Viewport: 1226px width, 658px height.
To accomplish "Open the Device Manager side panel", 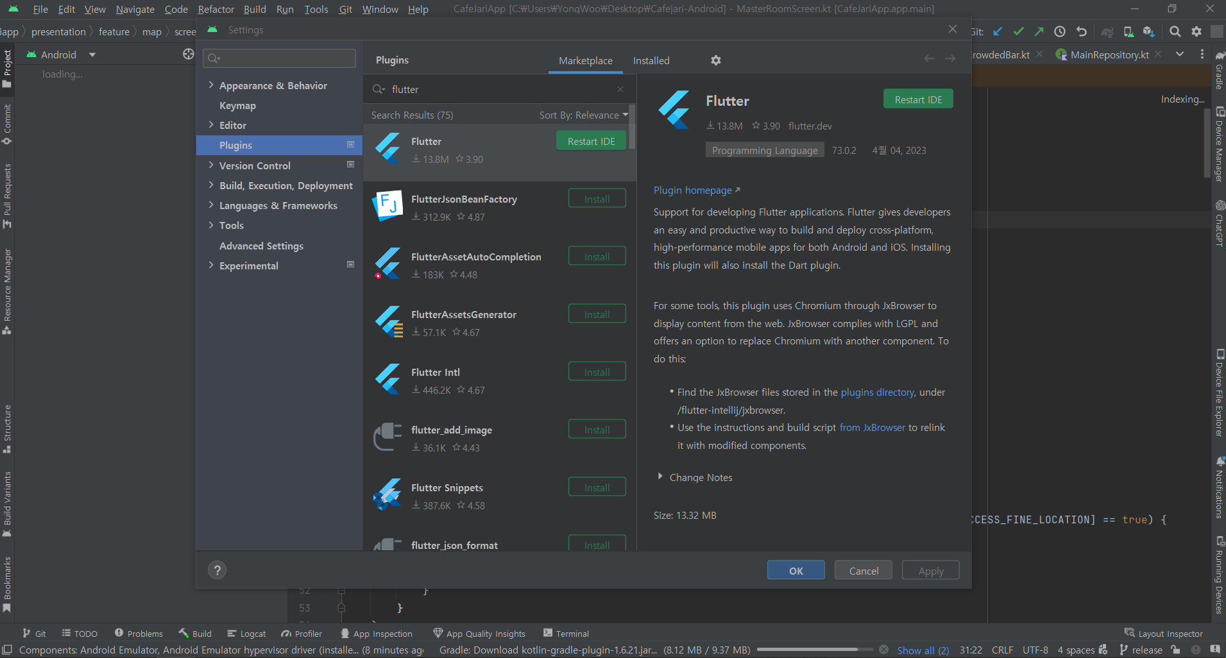I will [1219, 145].
